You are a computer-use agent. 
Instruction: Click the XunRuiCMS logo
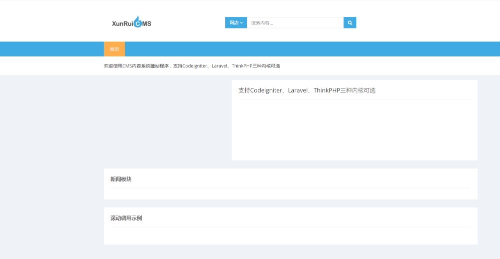point(131,22)
